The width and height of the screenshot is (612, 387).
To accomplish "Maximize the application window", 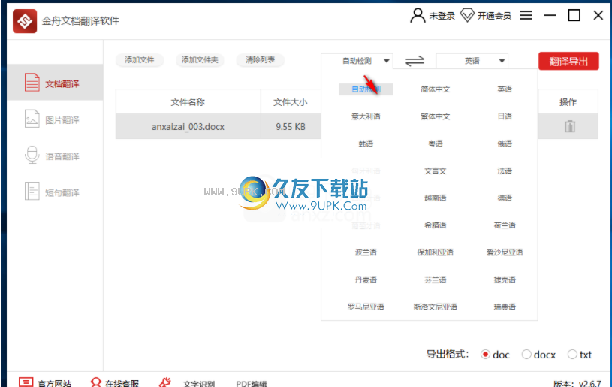I will (574, 15).
